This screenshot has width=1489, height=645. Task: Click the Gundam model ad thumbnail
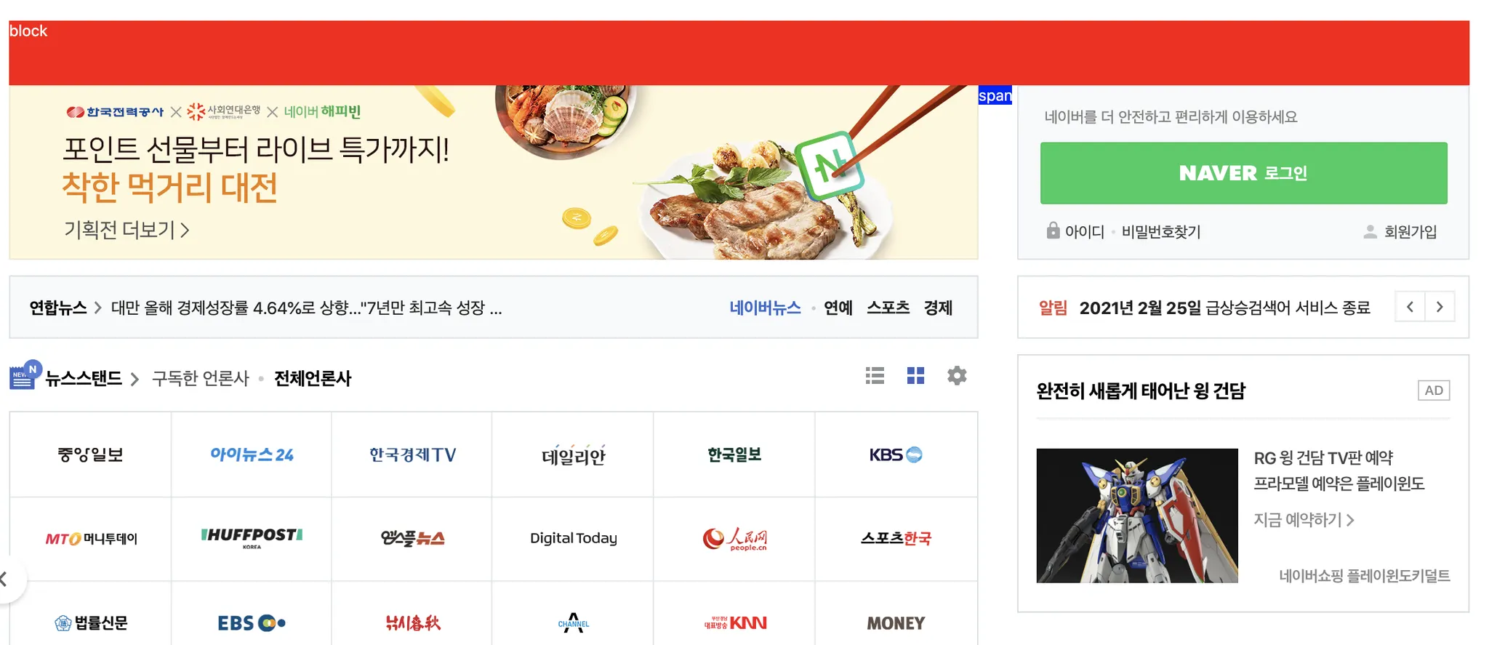click(1137, 516)
